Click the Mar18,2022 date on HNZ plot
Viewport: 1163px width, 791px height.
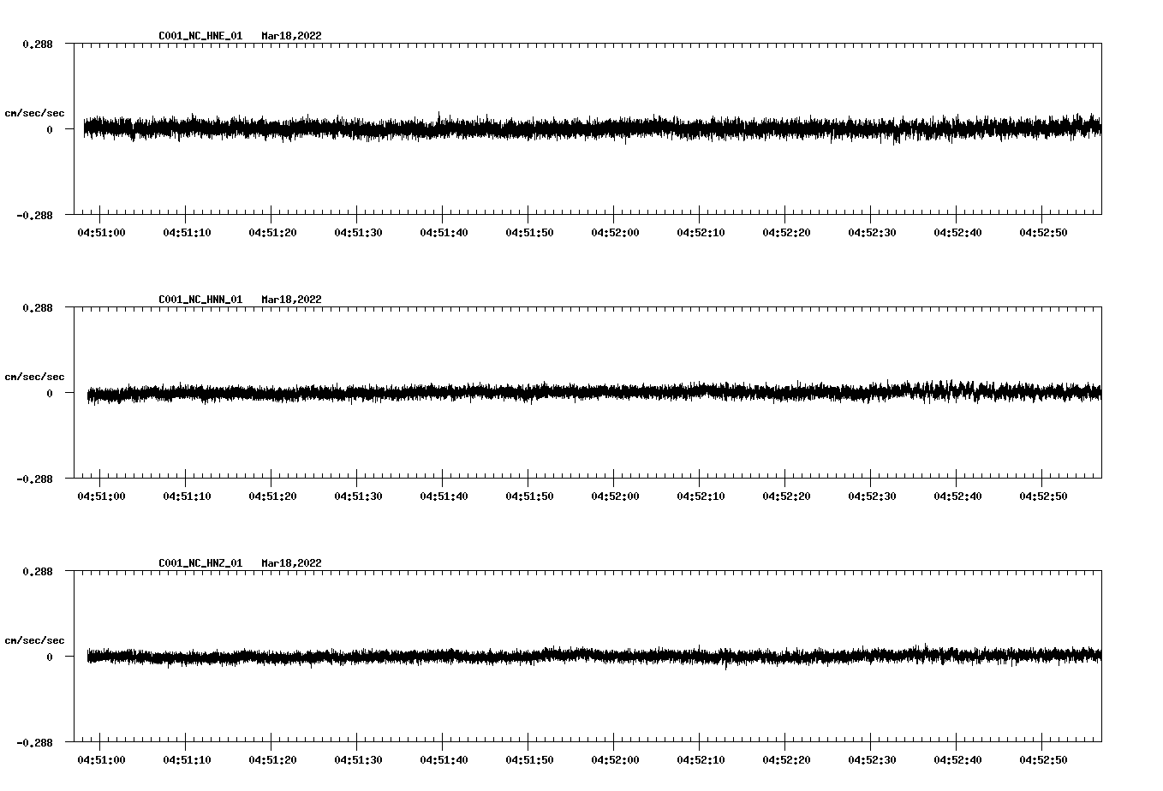pos(292,563)
